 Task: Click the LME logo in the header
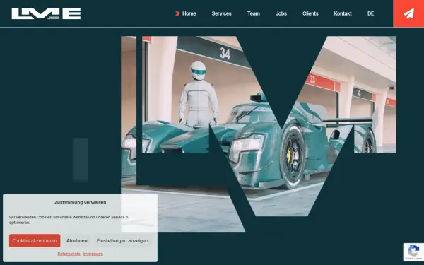tap(46, 13)
